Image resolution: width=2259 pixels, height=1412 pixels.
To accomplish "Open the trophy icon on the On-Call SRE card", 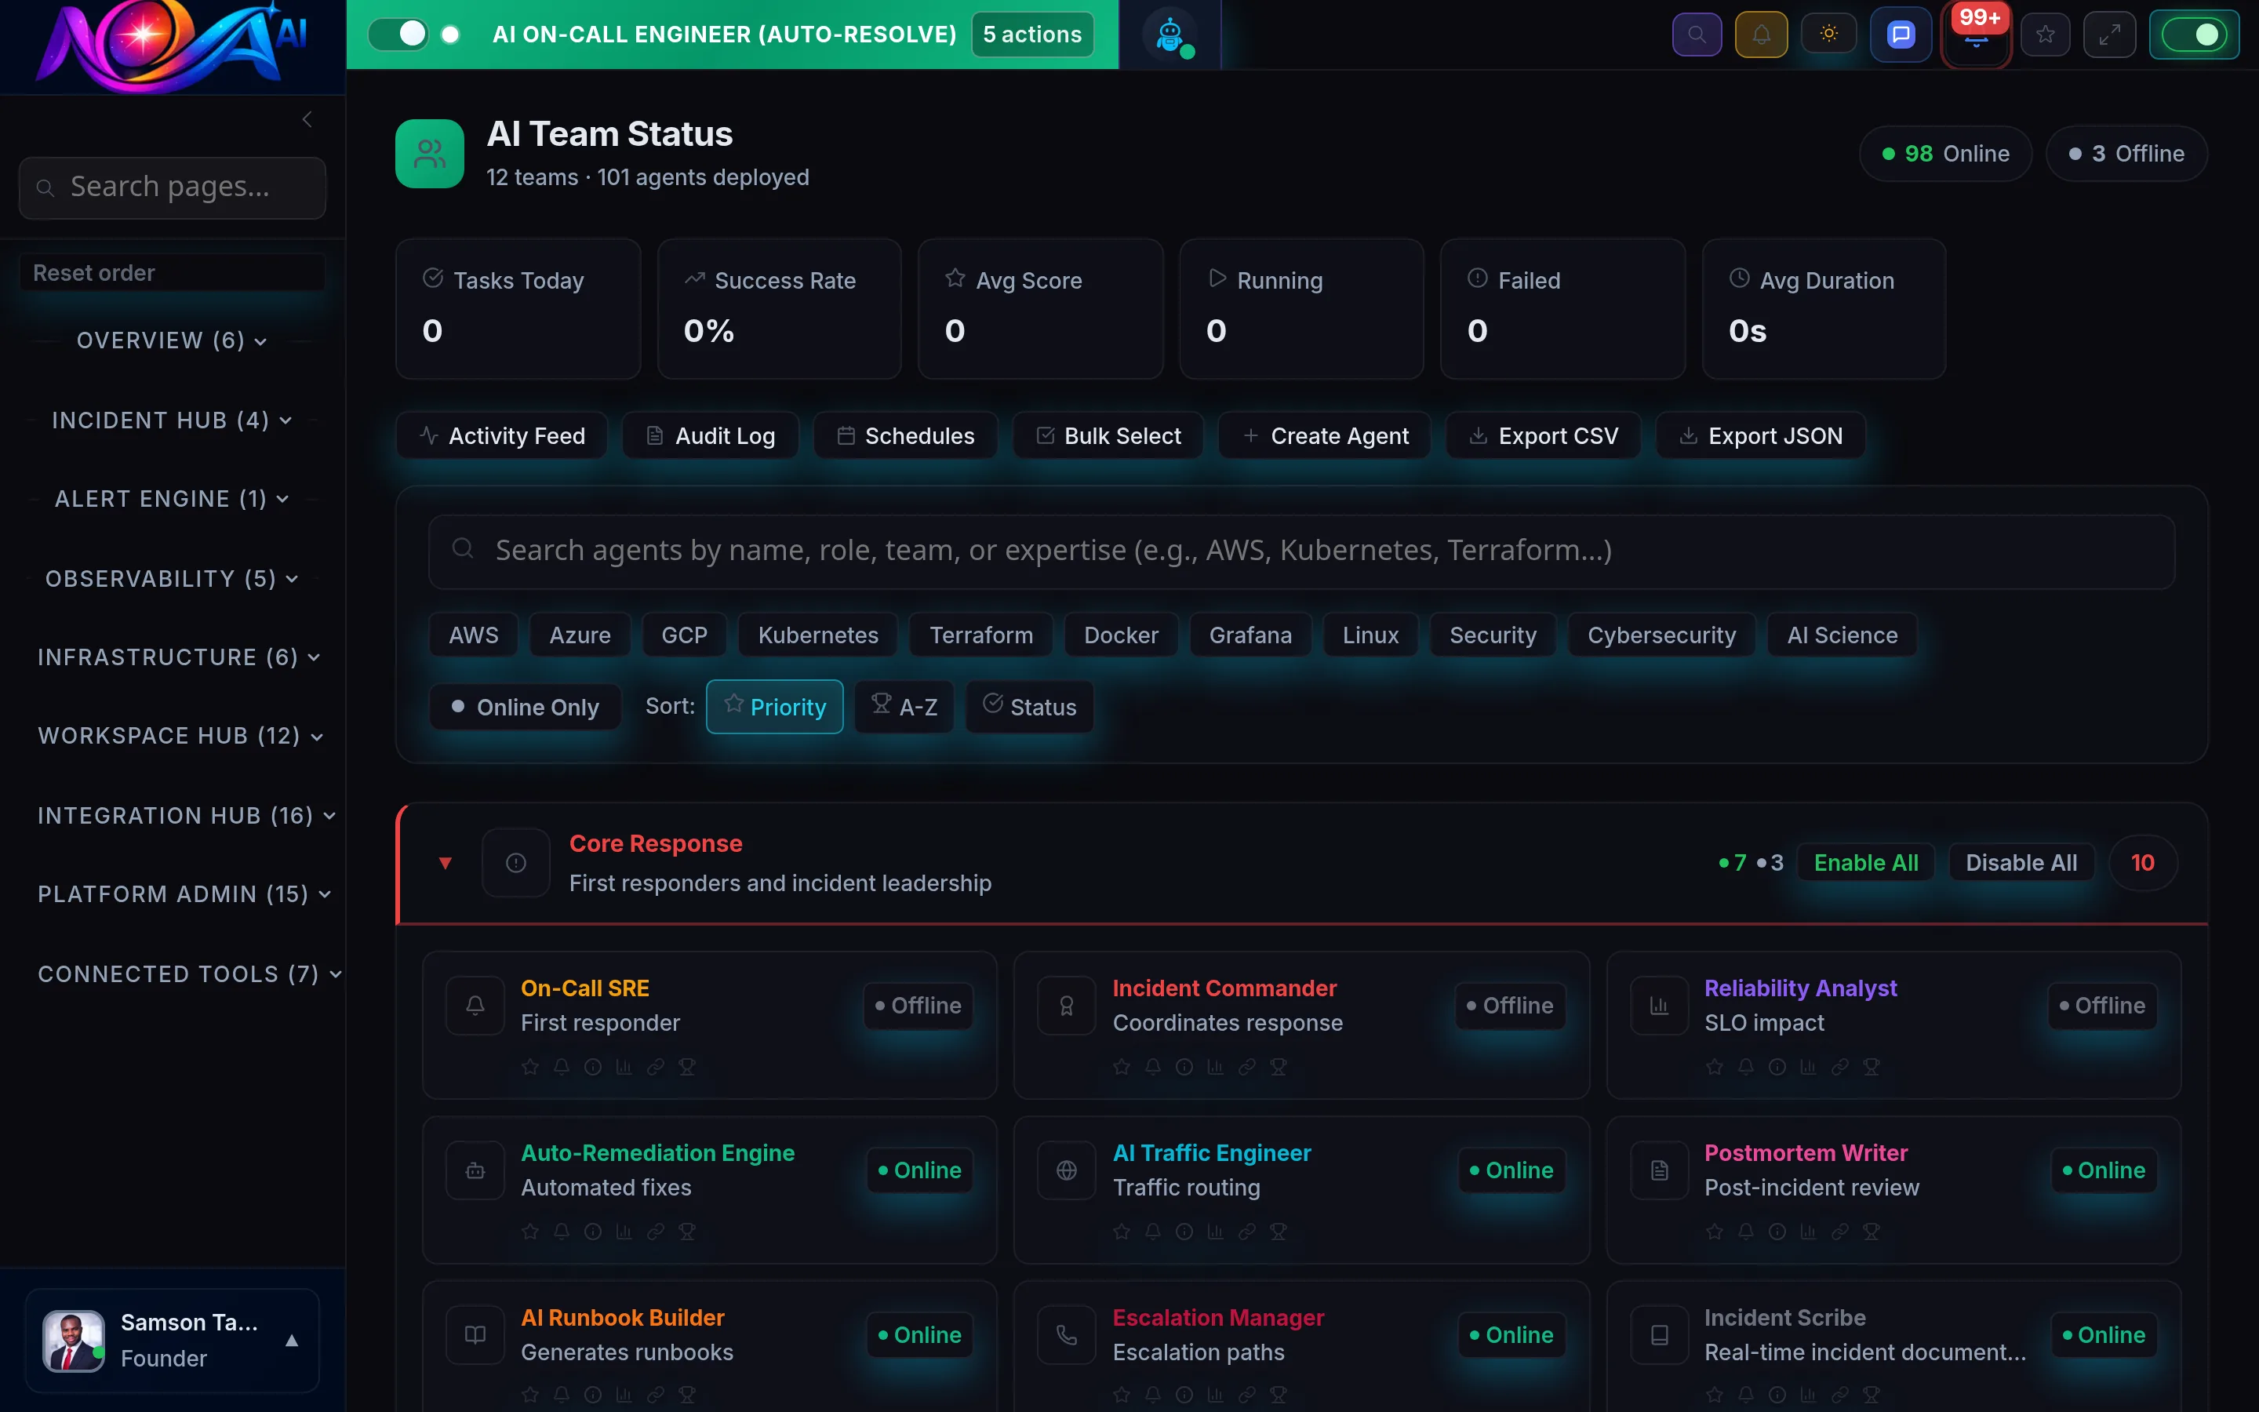I will (x=688, y=1065).
